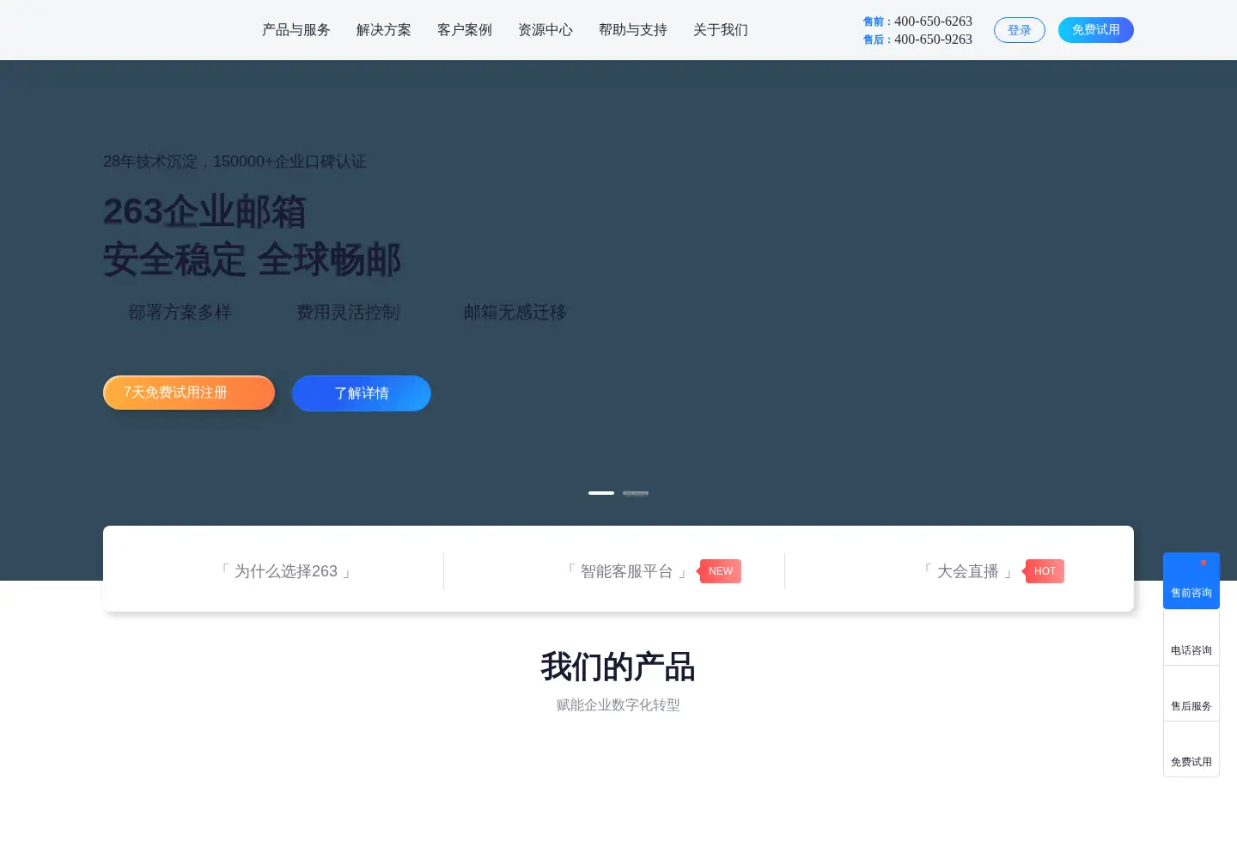
Task: Click the 邮箱无感迁移 feature text
Action: [x=515, y=313]
